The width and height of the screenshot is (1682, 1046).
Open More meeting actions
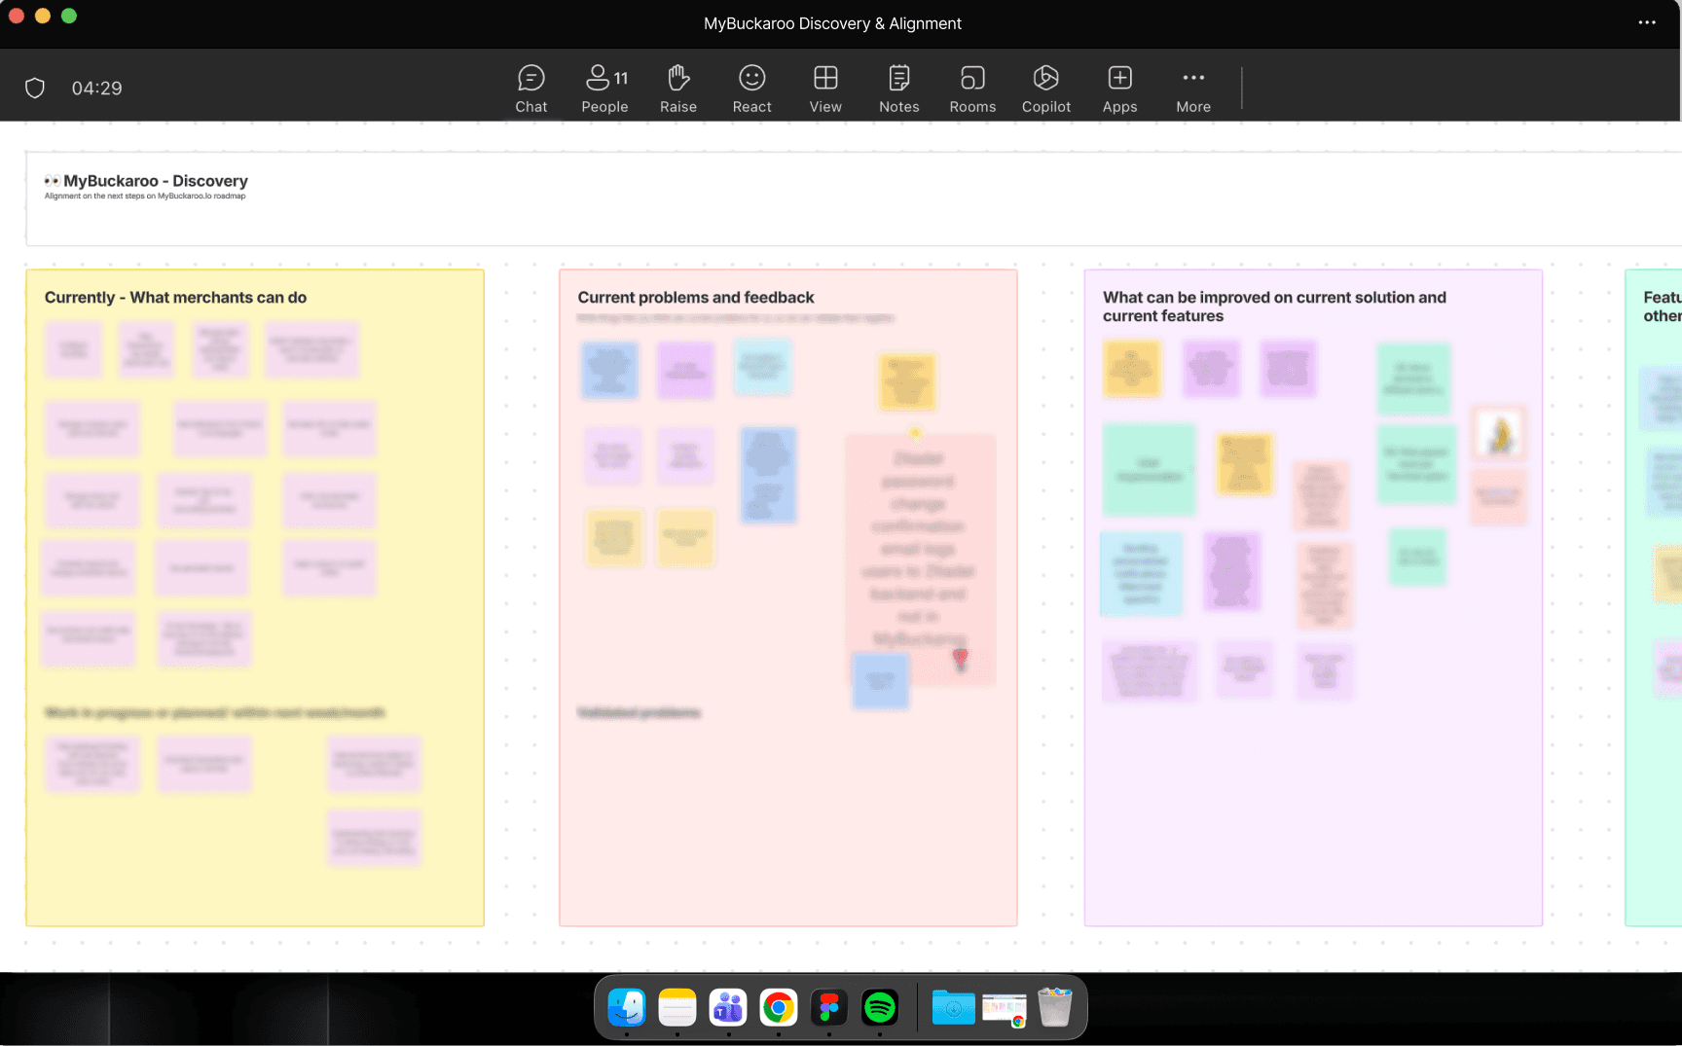1193,89
